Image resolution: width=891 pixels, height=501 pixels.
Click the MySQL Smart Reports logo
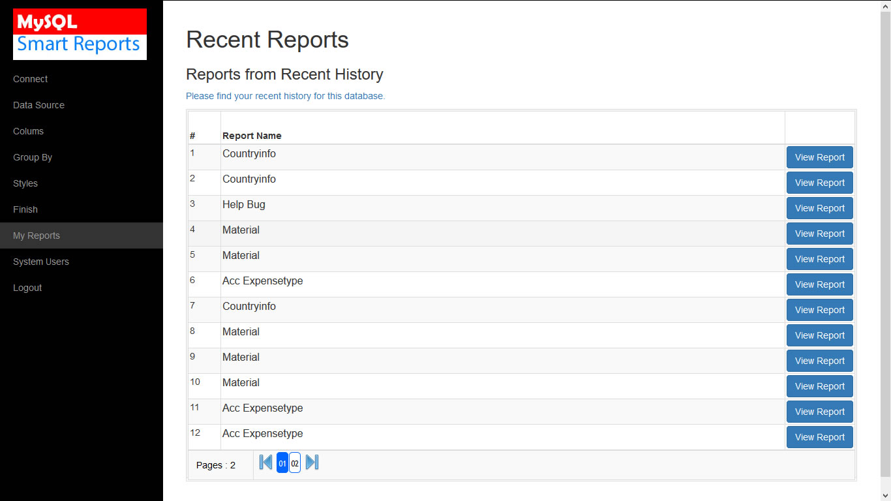click(x=80, y=35)
